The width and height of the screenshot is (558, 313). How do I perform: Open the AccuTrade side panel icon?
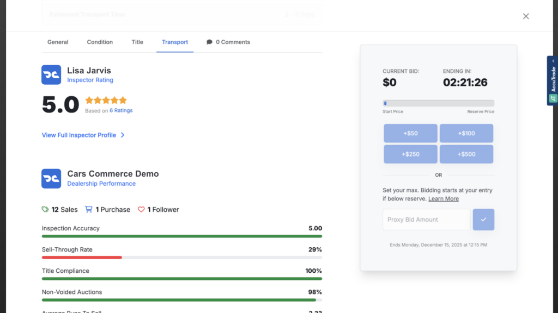[x=553, y=98]
